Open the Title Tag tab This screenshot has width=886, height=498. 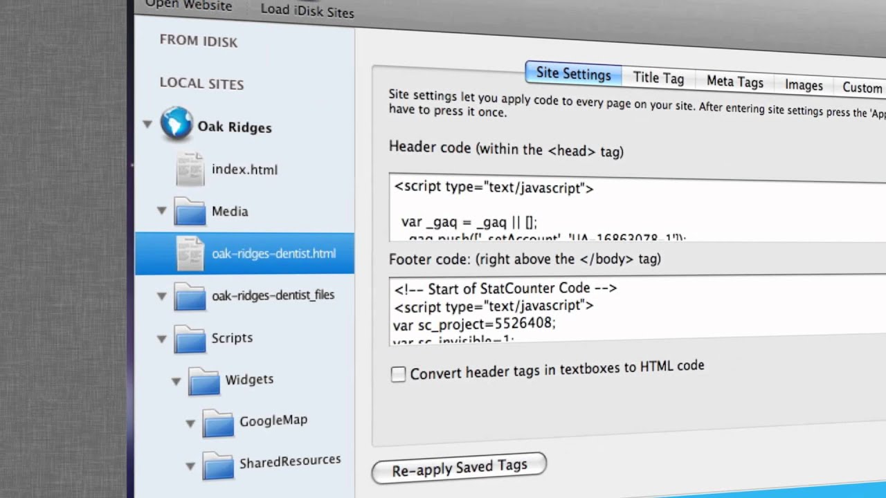point(658,77)
